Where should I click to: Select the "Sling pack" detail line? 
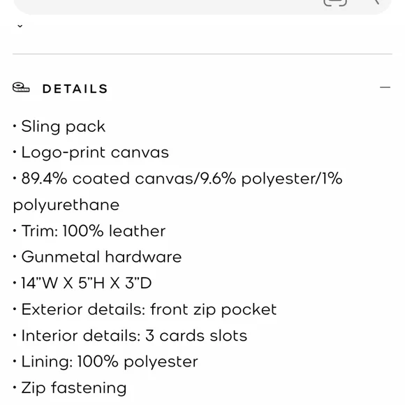59,126
